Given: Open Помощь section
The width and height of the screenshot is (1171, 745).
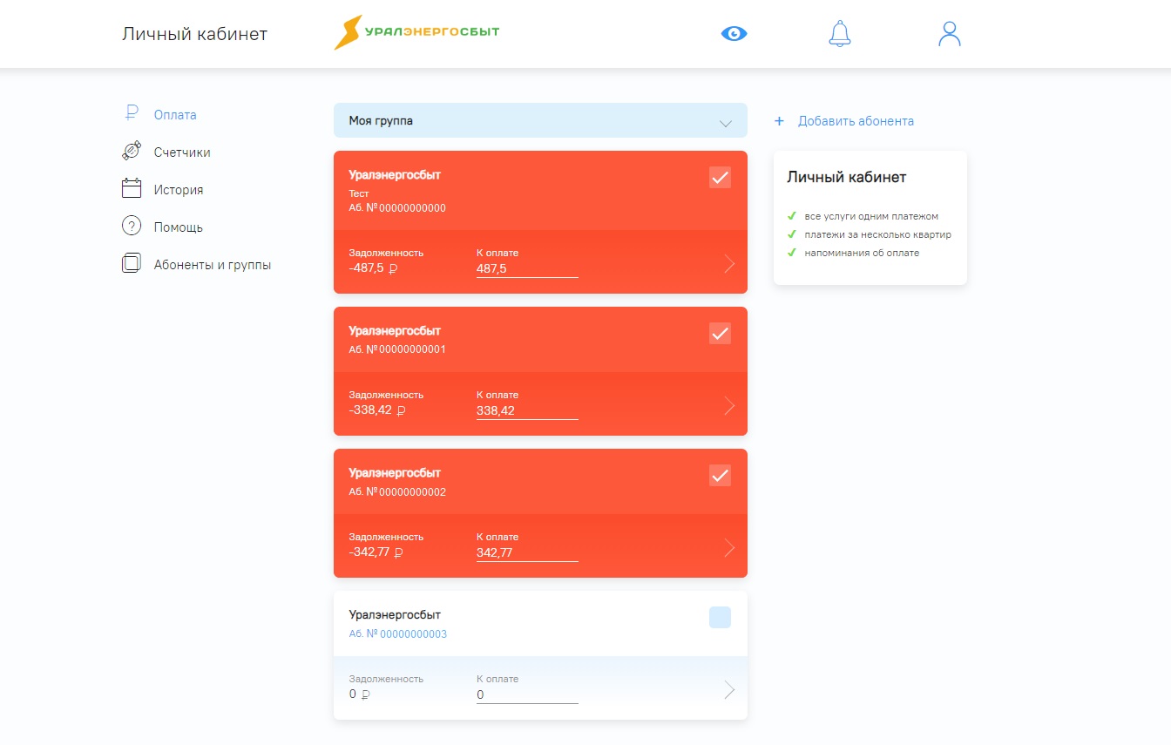Looking at the screenshot, I should click(x=179, y=227).
